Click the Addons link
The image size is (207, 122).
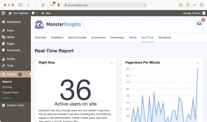(7, 98)
